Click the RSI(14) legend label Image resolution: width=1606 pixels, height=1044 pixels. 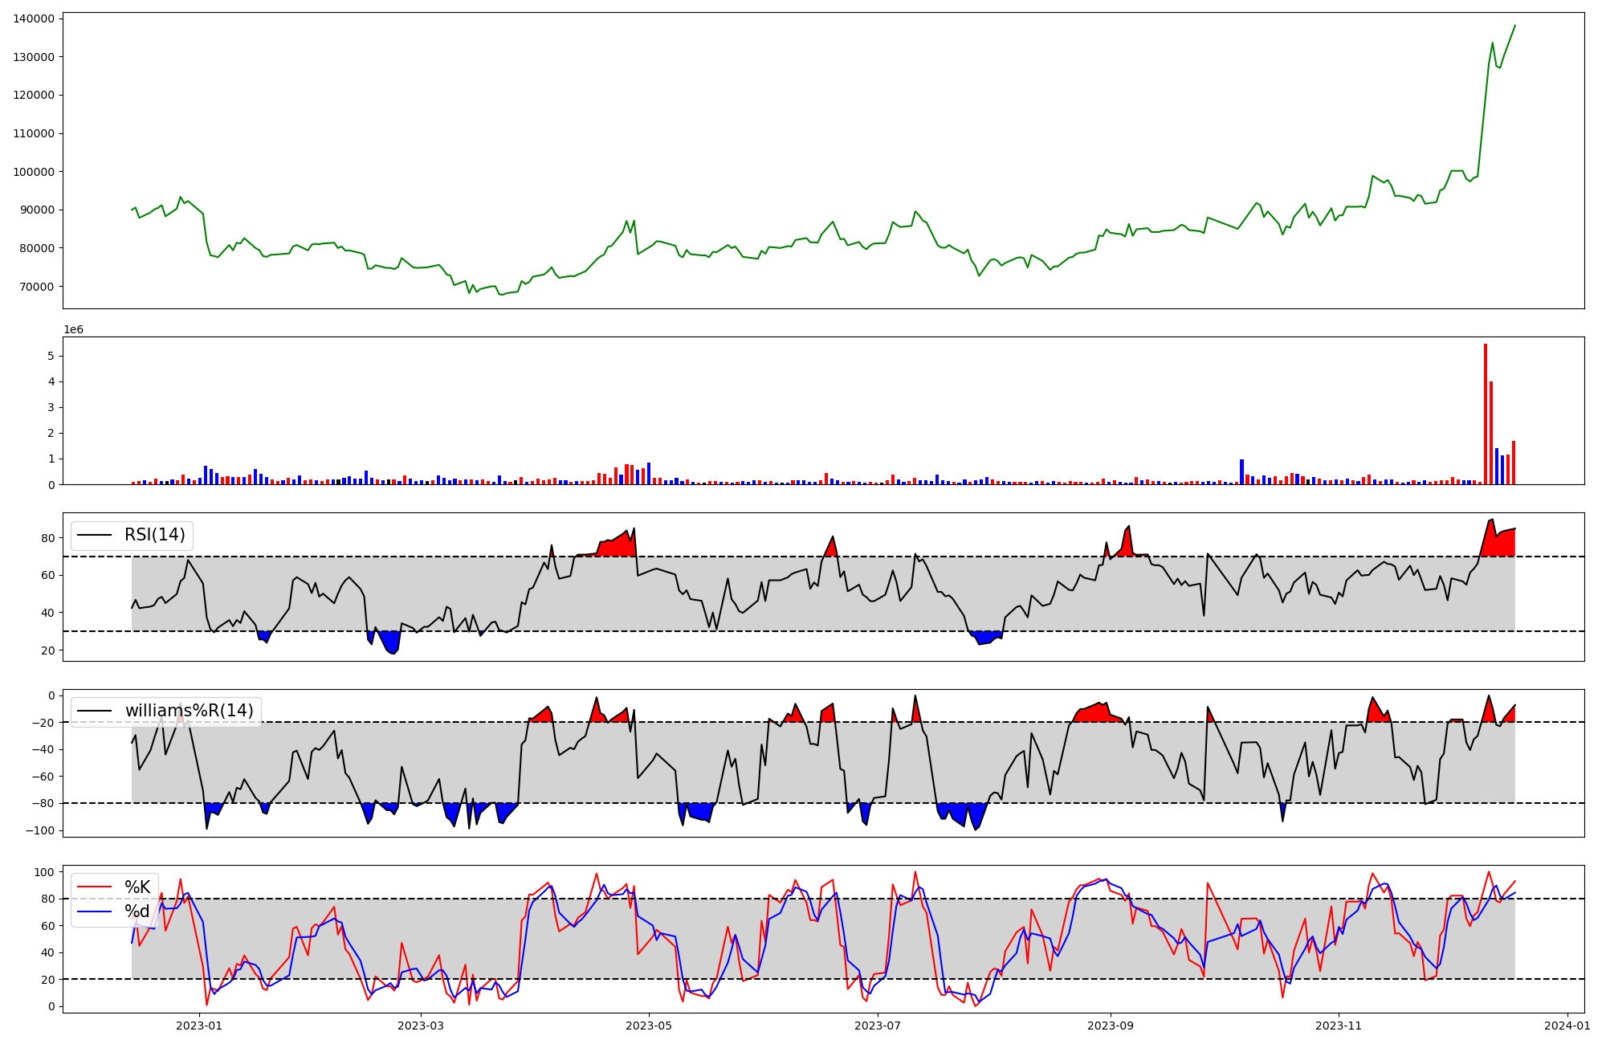tap(154, 535)
